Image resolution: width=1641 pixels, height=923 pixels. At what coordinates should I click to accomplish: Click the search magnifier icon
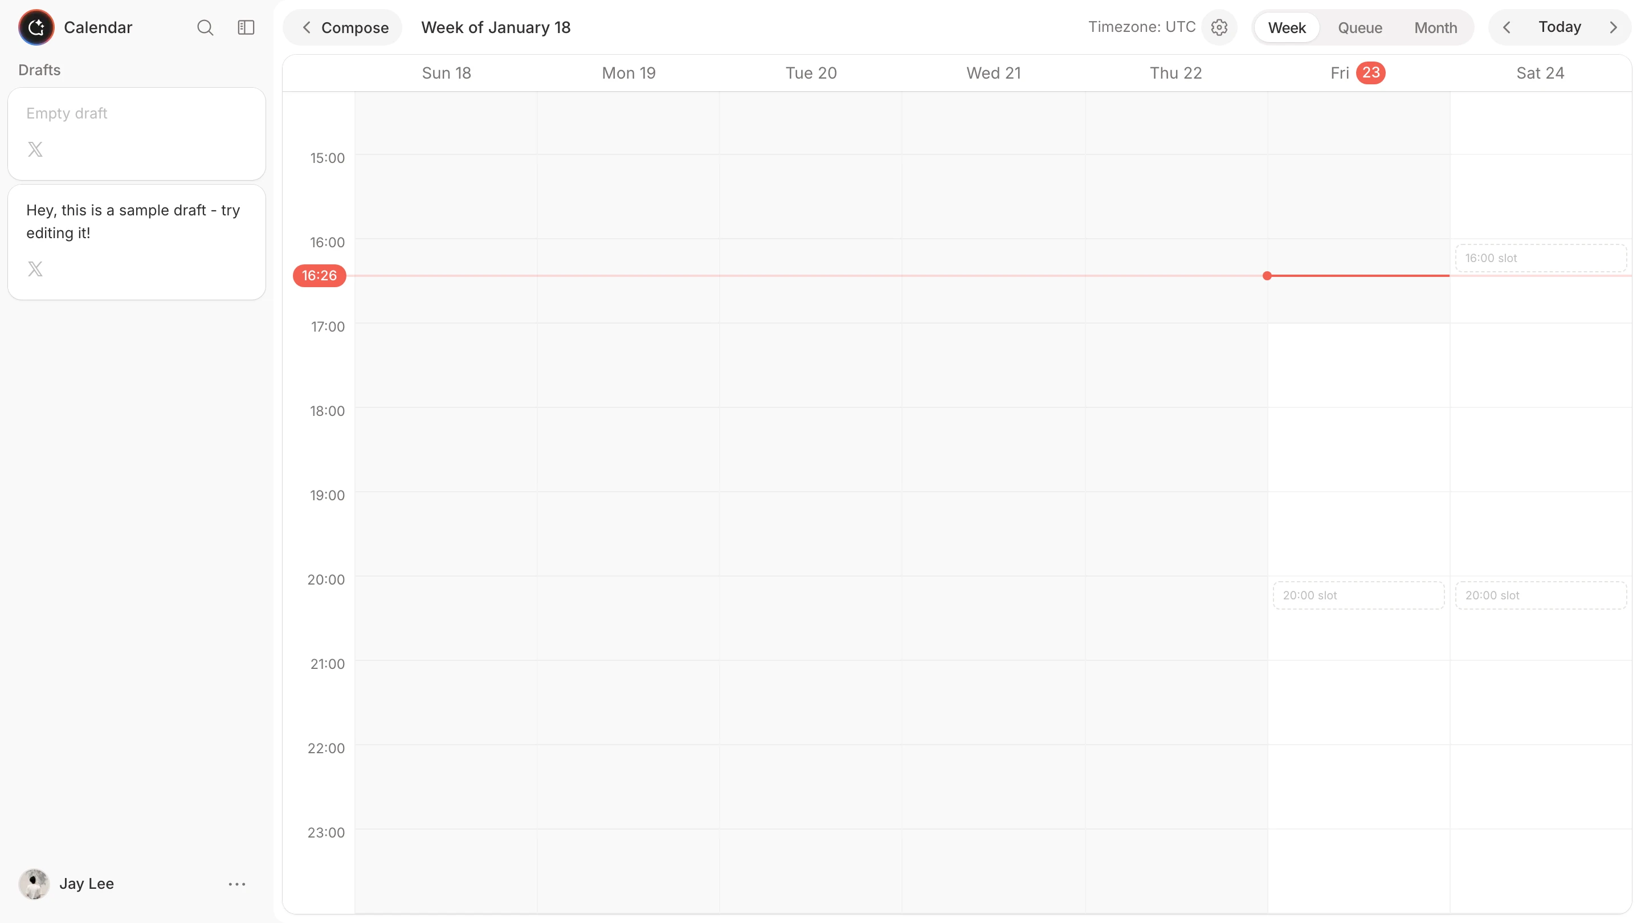(205, 27)
